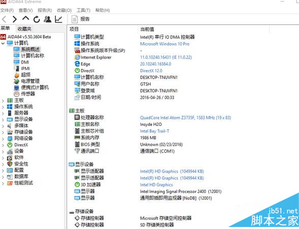The width and height of the screenshot is (299, 229).
Task: Open the QuadCore Intel Atom Z3735F link
Action: (x=186, y=118)
